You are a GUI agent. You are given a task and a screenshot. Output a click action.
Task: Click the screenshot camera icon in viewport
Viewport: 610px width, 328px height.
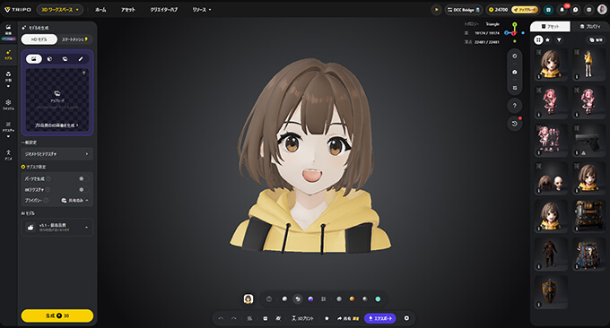point(515,72)
